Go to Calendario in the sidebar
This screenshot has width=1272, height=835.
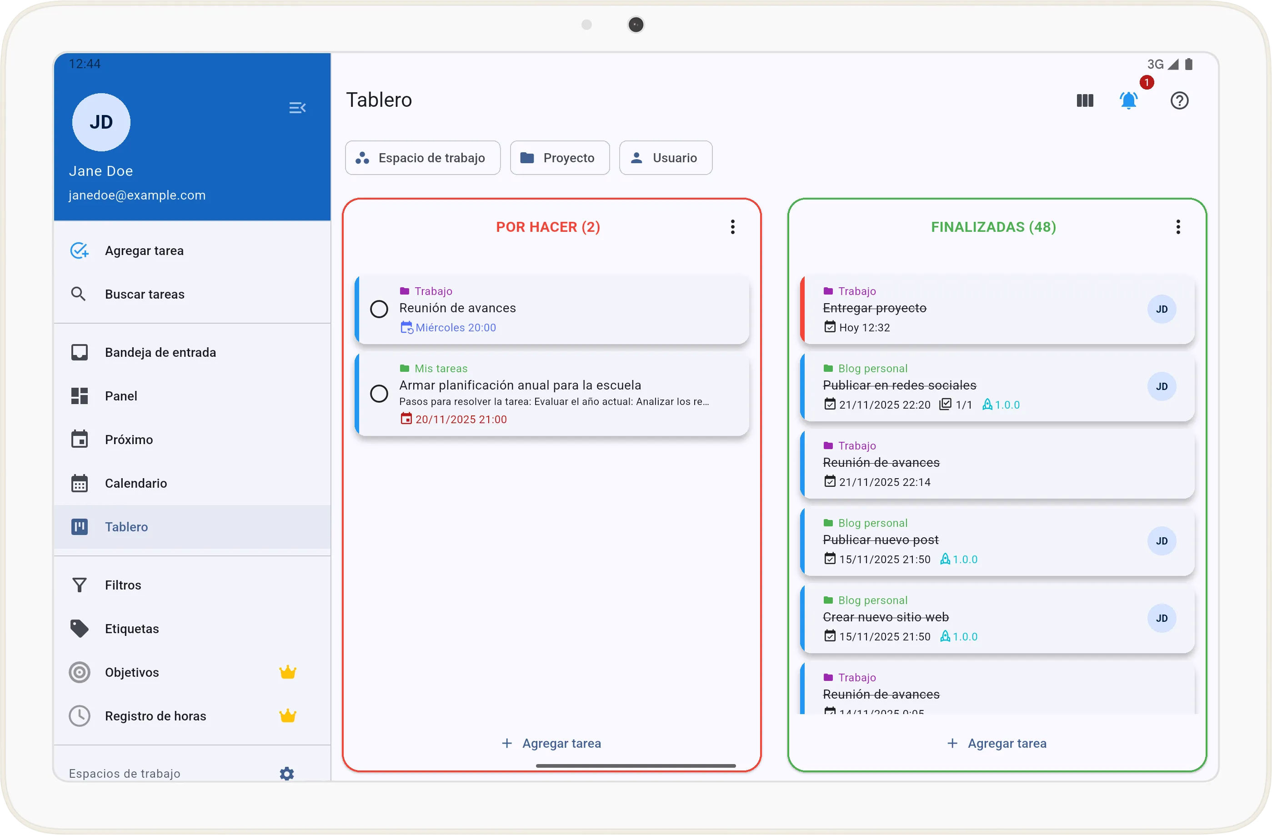[136, 483]
